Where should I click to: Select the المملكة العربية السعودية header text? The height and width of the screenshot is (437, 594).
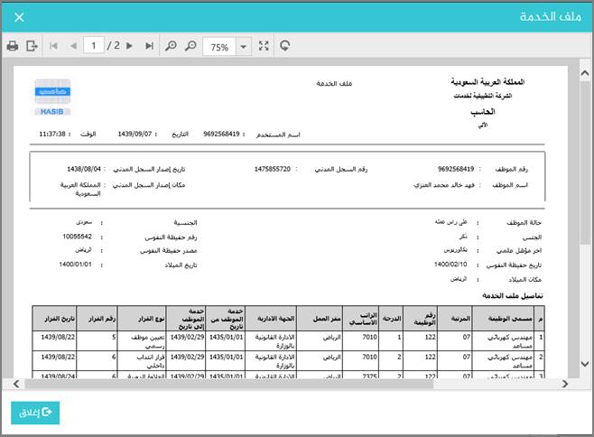pos(487,81)
